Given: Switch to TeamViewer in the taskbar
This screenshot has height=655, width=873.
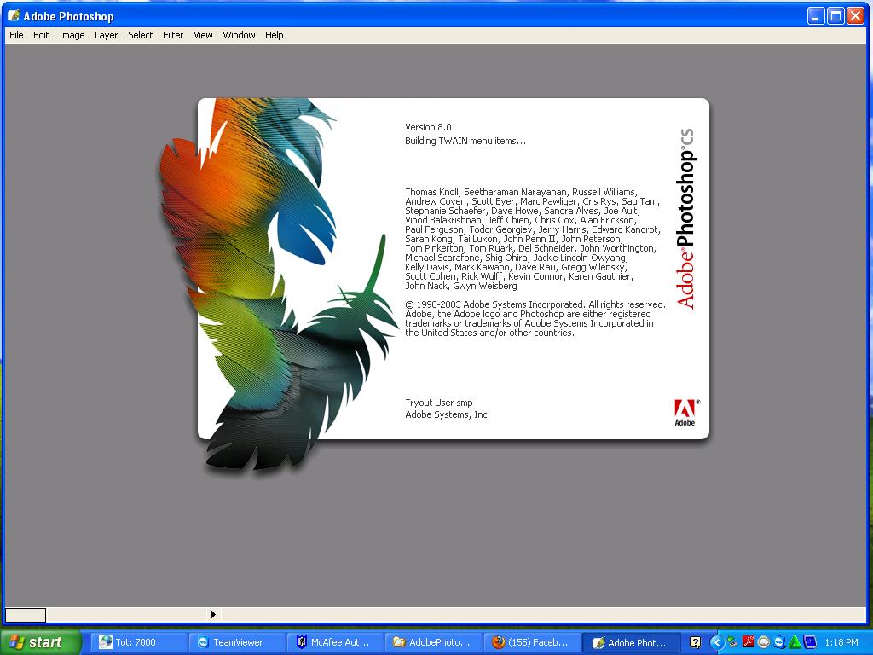Looking at the screenshot, I should pyautogui.click(x=237, y=642).
